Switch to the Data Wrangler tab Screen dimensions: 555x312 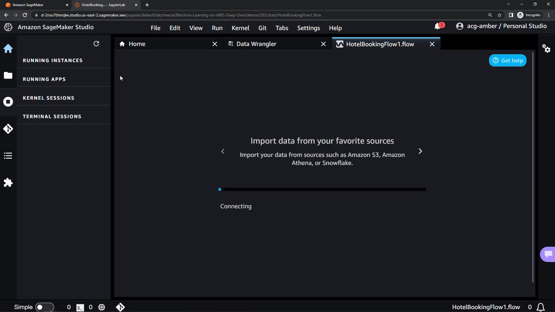256,44
